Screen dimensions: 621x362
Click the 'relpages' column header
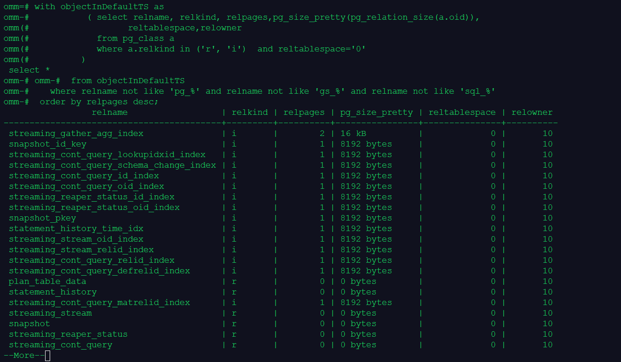tap(304, 112)
